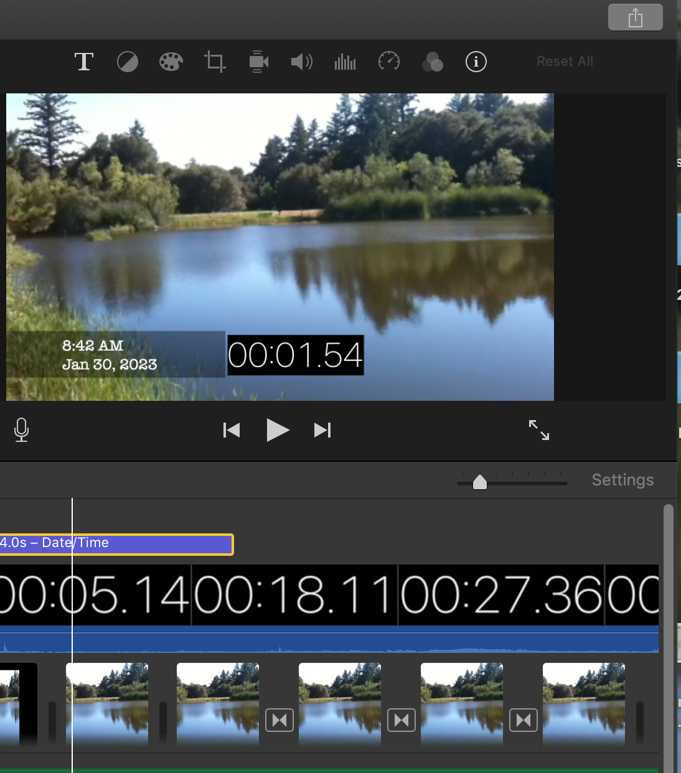Click Reset All adjustments
The height and width of the screenshot is (773, 681).
click(565, 62)
